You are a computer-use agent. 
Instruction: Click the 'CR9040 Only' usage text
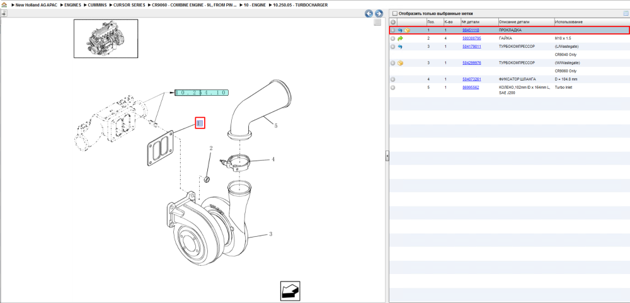[566, 55]
